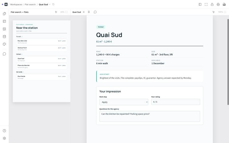Open the database icon in sidebar
Screen dimensions: 229x143
point(4,37)
